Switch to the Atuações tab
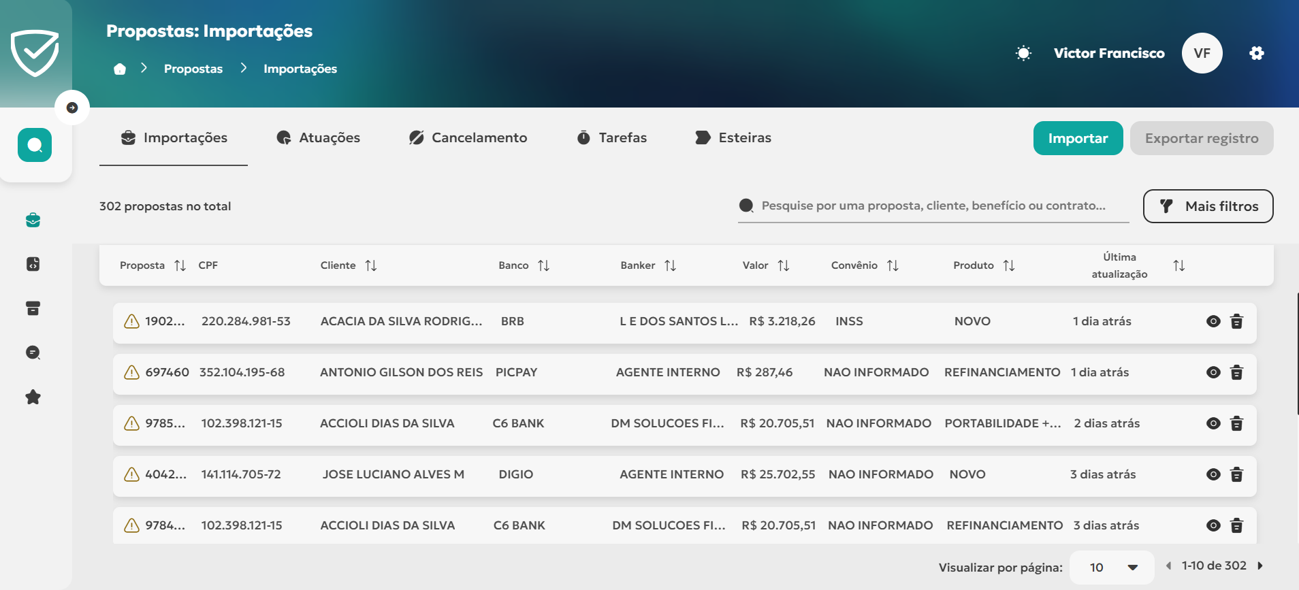This screenshot has width=1299, height=590. (319, 138)
